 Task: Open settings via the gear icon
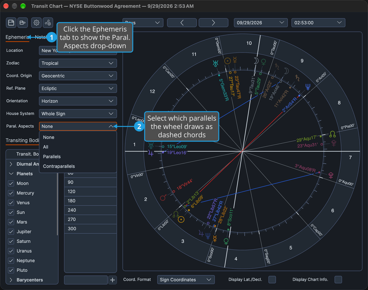(x=36, y=23)
